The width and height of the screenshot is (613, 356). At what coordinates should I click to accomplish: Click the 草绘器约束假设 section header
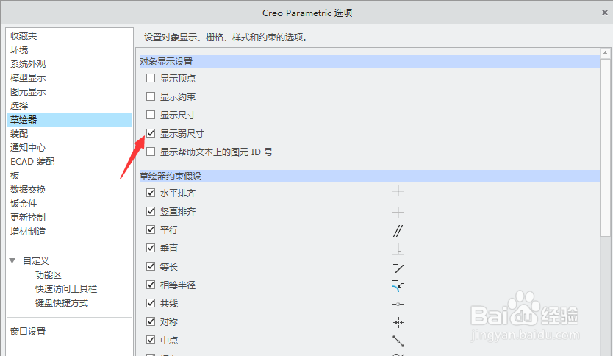click(370, 176)
